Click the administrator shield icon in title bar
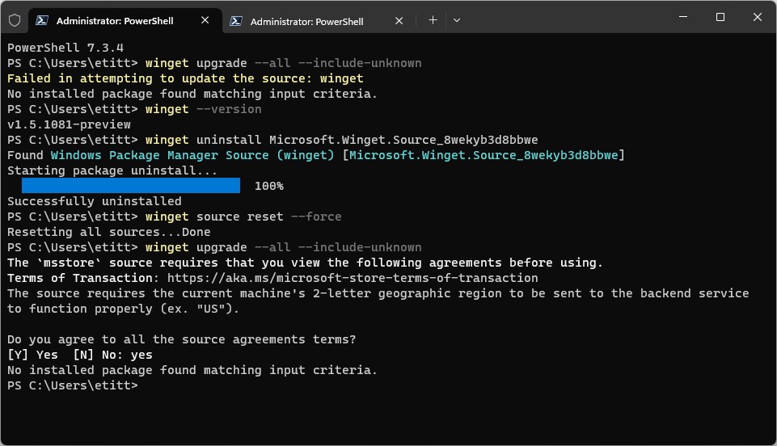The height and width of the screenshot is (446, 777). [15, 20]
